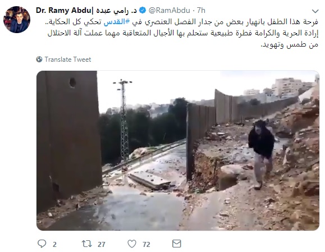Viewport: 325px width, 252px height.
Task: Open the #القدس hashtag link
Action: click(117, 22)
